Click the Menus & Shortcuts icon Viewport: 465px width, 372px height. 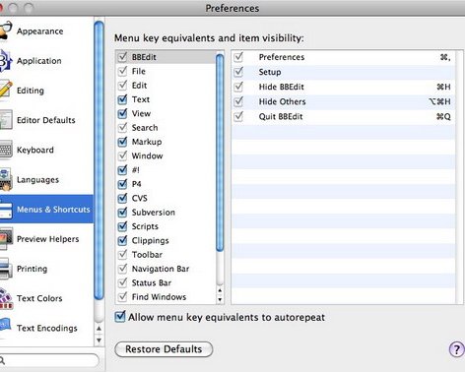(6, 210)
